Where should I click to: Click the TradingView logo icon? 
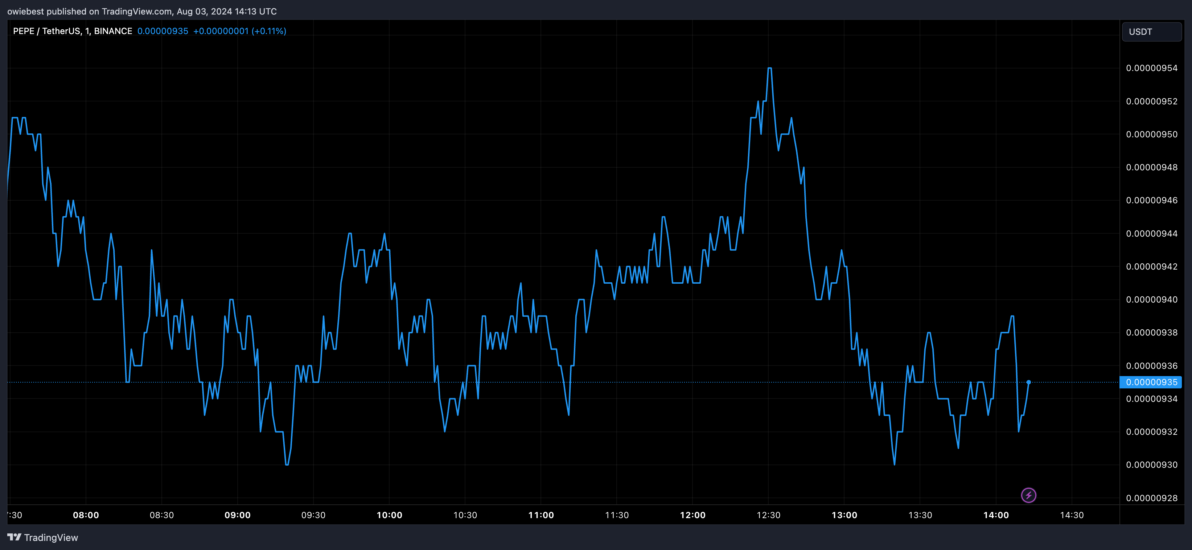click(15, 537)
